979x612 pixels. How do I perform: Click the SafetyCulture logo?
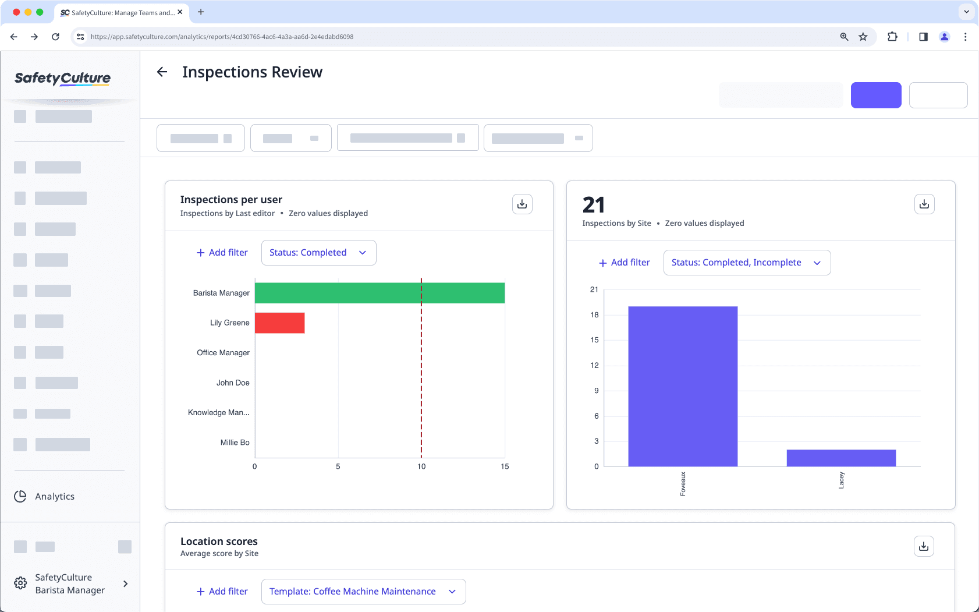pos(62,79)
